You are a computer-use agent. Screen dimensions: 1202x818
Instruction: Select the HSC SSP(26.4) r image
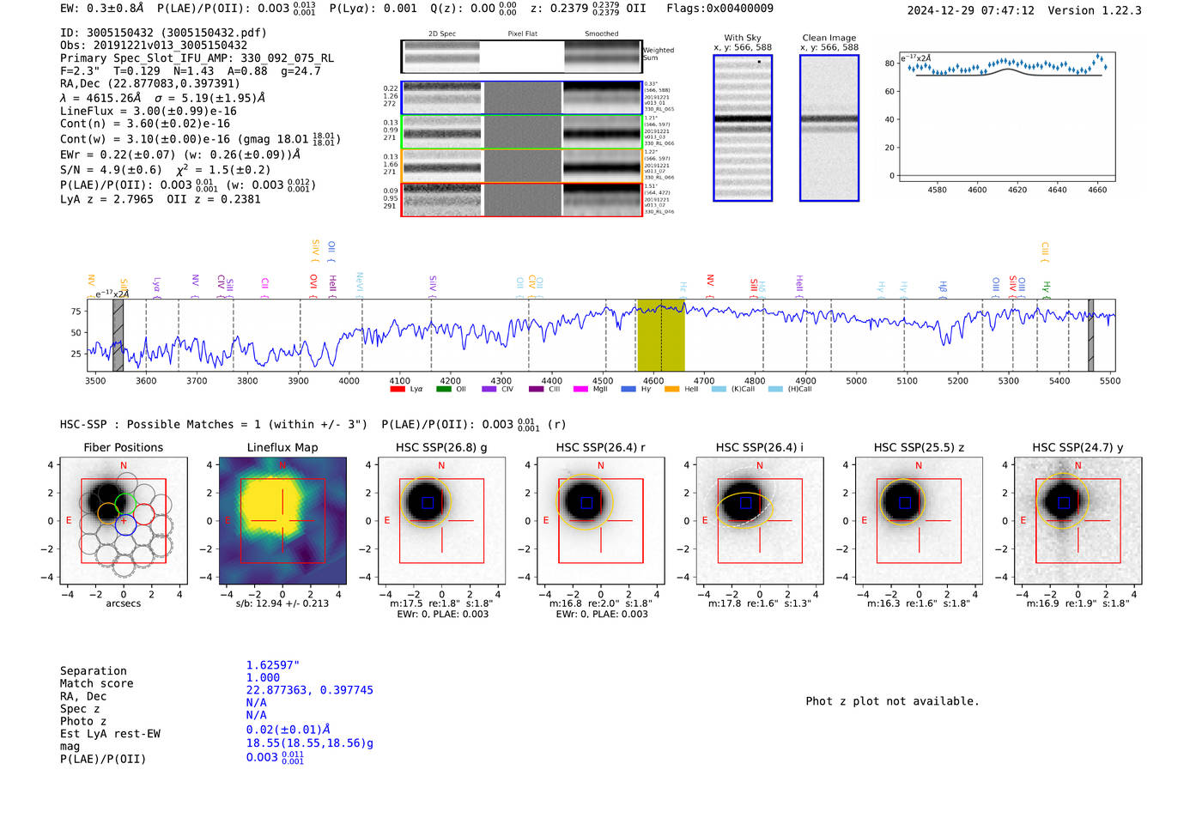pyautogui.click(x=601, y=520)
